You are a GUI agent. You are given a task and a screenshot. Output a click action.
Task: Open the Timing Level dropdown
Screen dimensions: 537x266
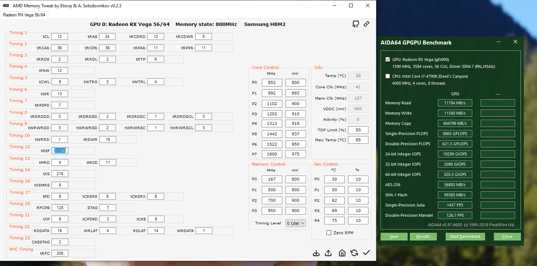[295, 223]
